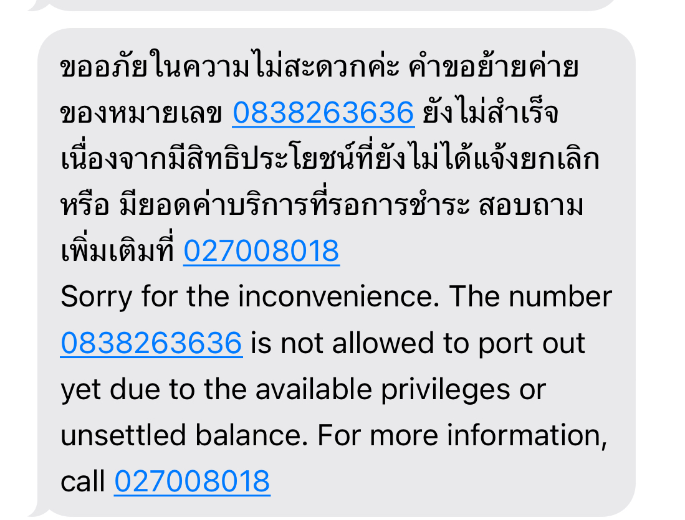Call 027008018 from the Thai paragraph
Screen dimensions: 685x520
point(261,251)
